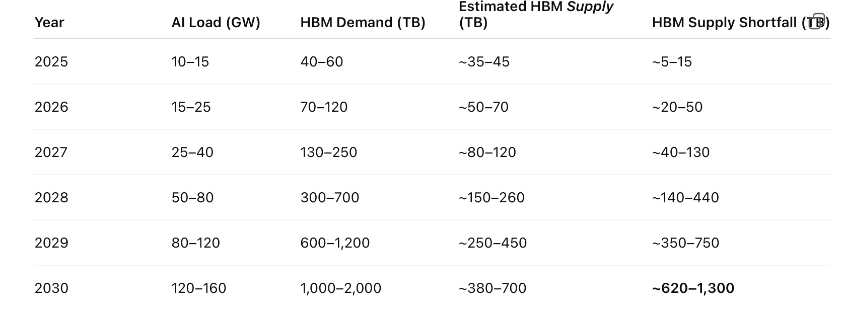Click the 120–160 AI load cell
The height and width of the screenshot is (310, 842).
pos(199,288)
